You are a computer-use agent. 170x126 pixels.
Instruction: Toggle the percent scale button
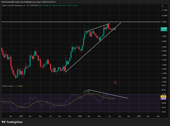coord(164,6)
